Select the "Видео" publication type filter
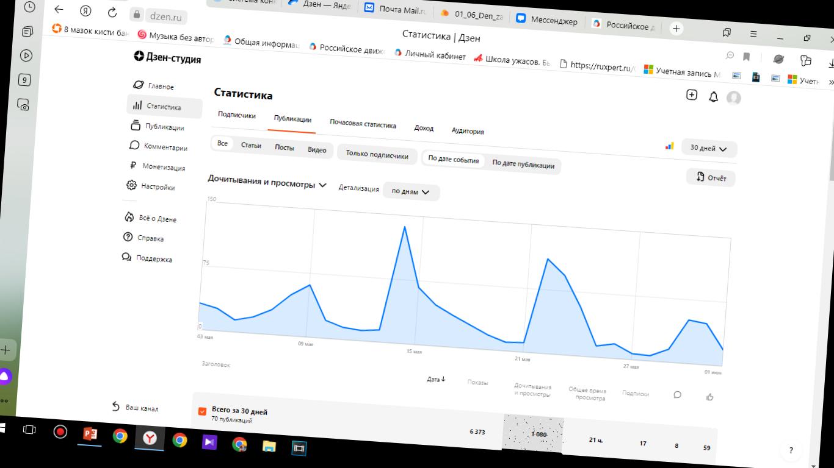The height and width of the screenshot is (468, 834). point(317,150)
